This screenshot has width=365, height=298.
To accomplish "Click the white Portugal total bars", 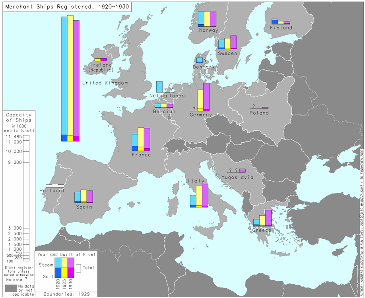I will tap(55, 186).
